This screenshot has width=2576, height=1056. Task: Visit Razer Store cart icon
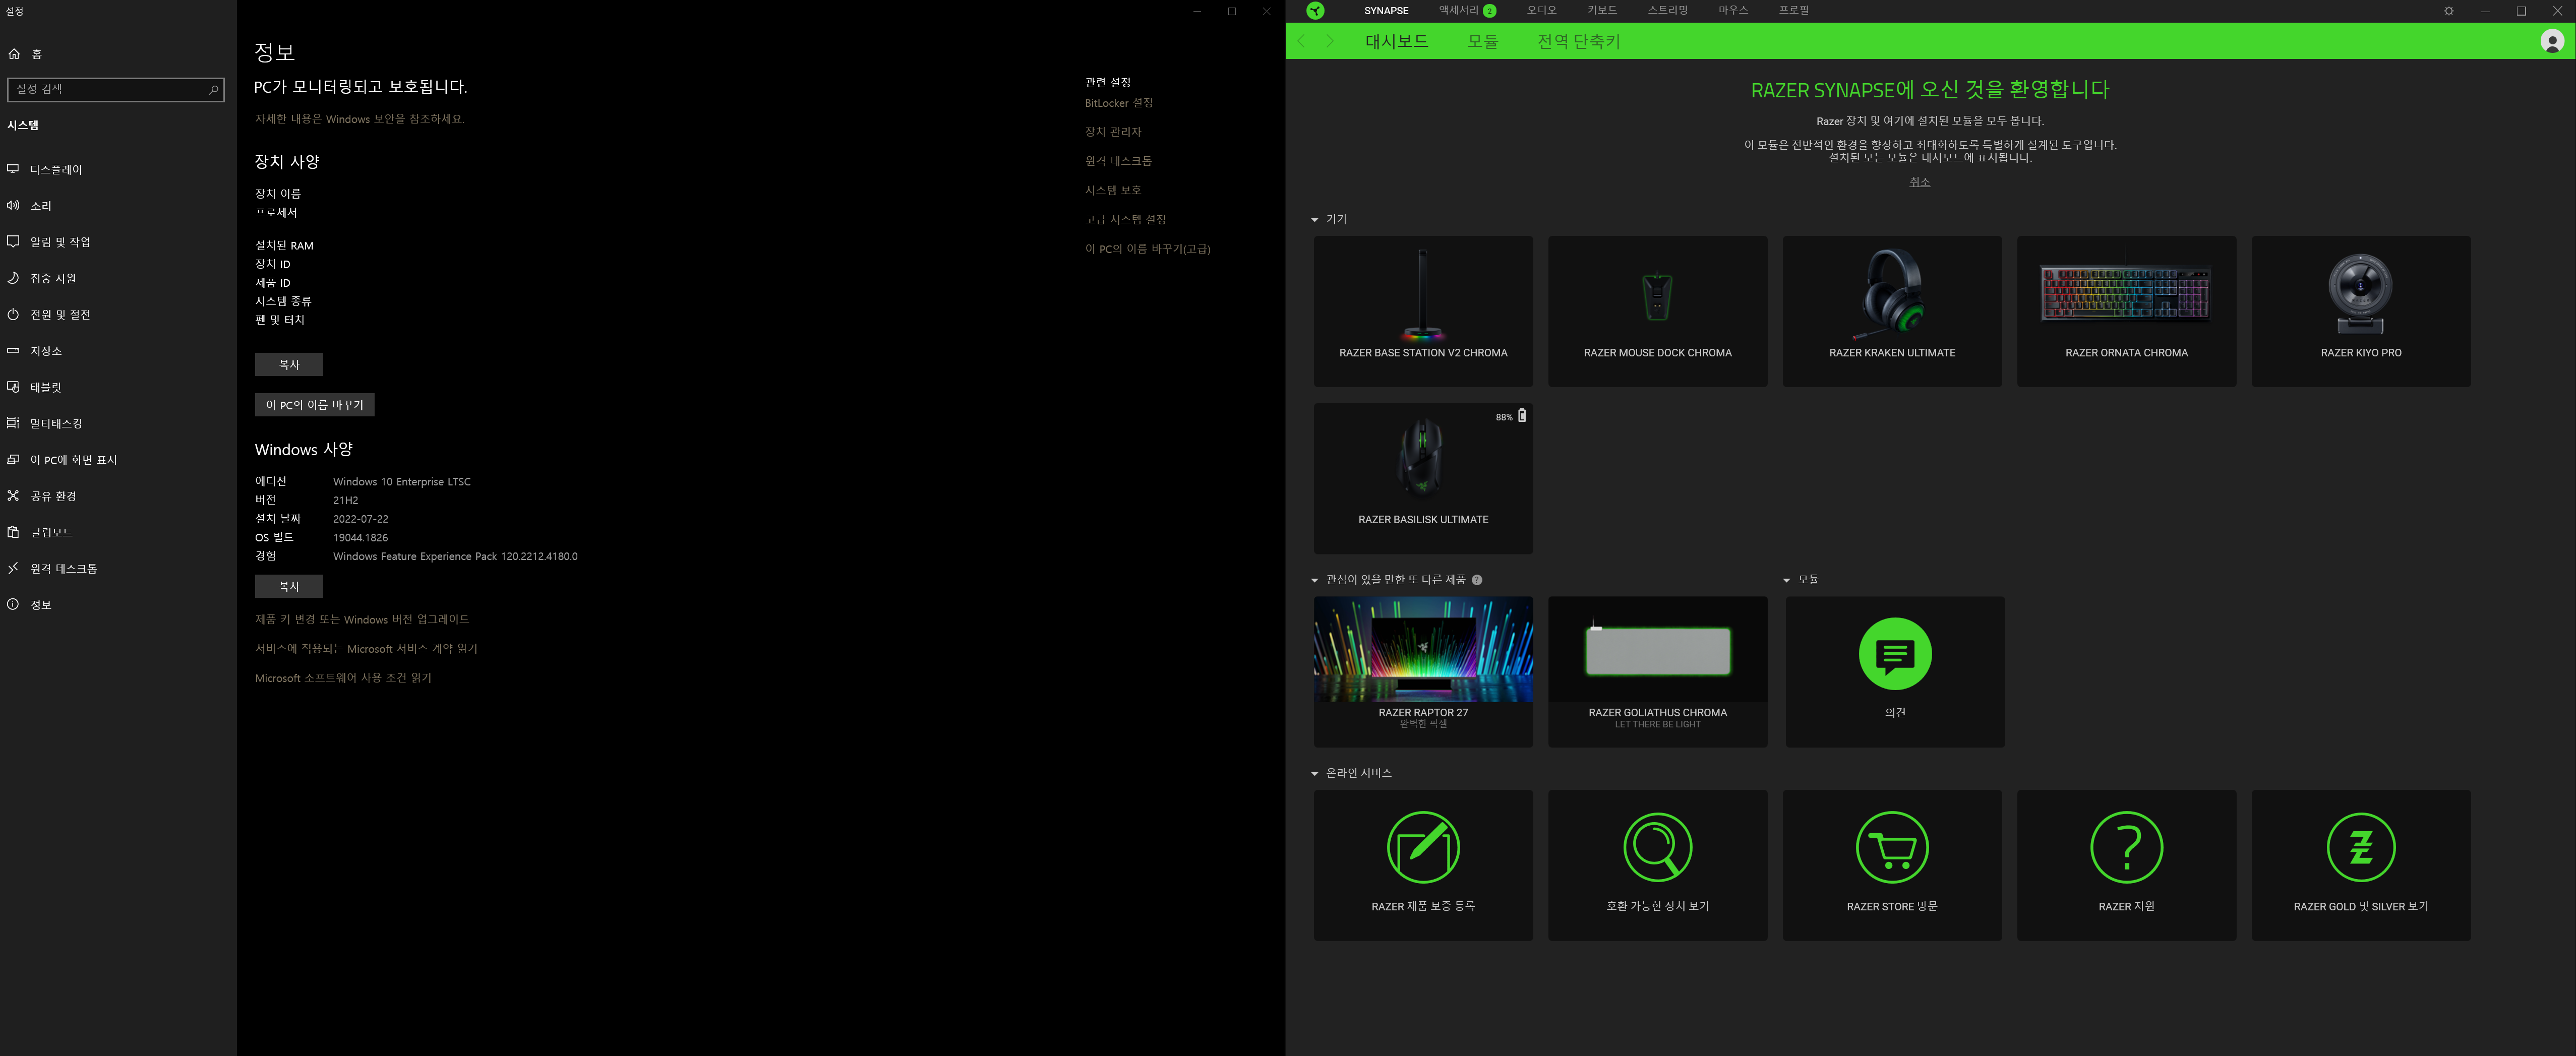tap(1892, 847)
